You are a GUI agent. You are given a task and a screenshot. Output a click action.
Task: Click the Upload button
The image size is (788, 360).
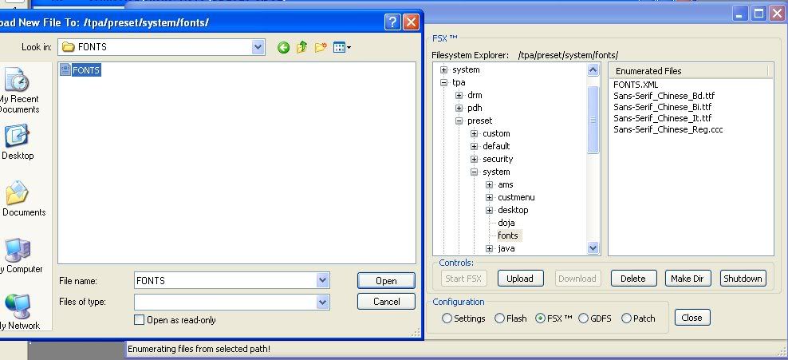520,279
